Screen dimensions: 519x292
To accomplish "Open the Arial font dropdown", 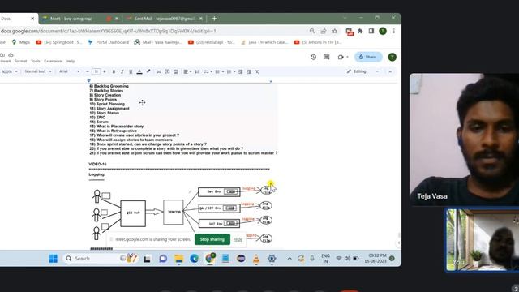I will (69, 71).
